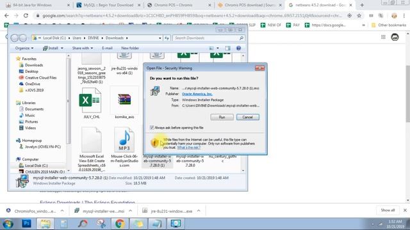The height and width of the screenshot is (230, 410).
Task: Open Photoshop from taskbar
Action: coord(26,224)
